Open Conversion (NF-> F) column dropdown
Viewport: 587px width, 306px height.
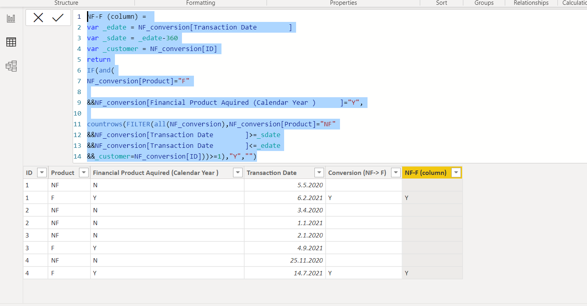(x=395, y=173)
